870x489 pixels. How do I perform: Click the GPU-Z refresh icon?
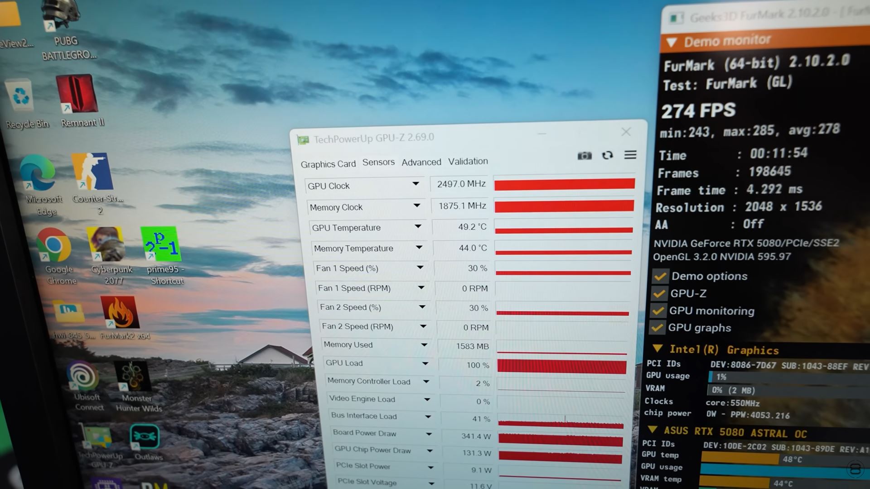pos(607,155)
